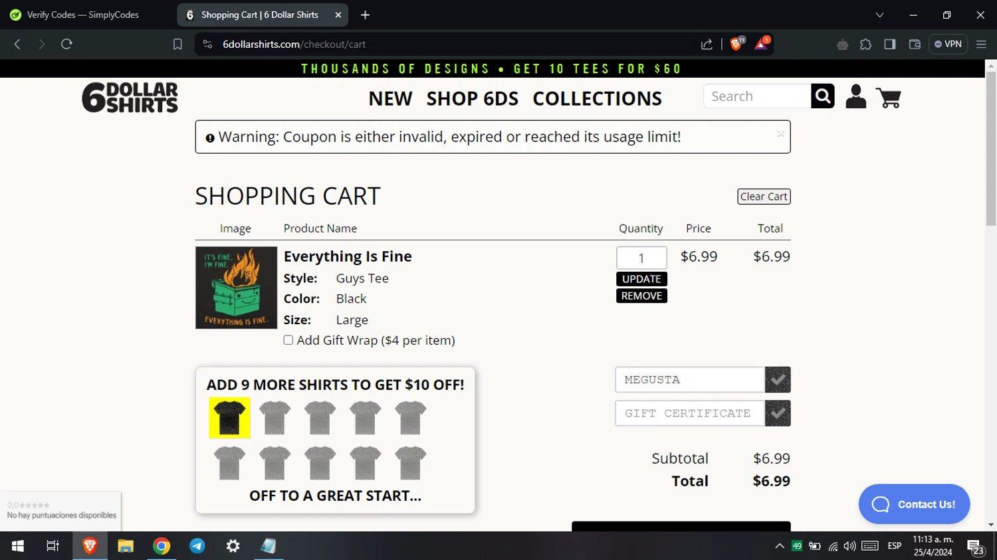Open Task View on taskbar

pos(53,546)
